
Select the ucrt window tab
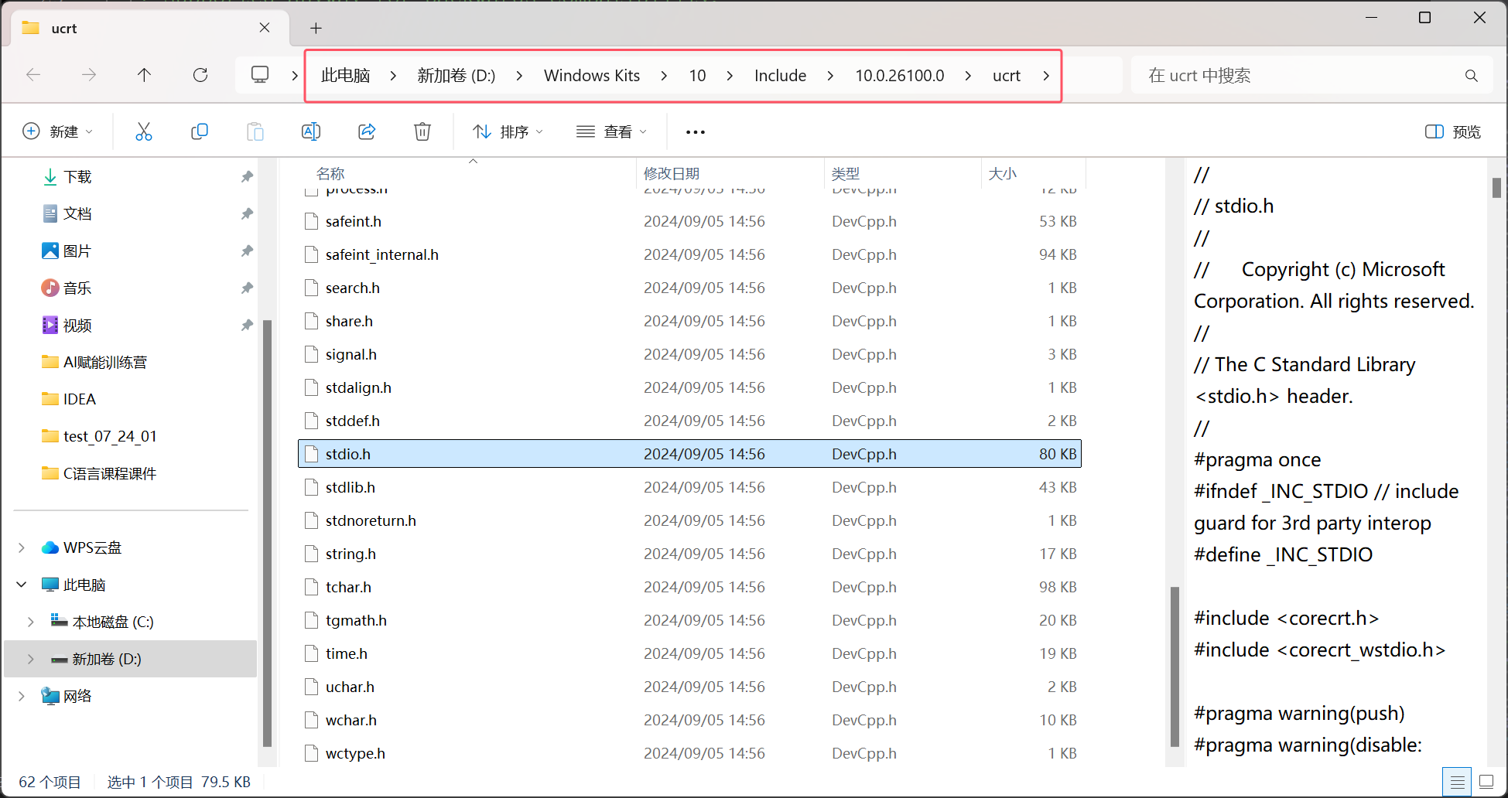[149, 29]
